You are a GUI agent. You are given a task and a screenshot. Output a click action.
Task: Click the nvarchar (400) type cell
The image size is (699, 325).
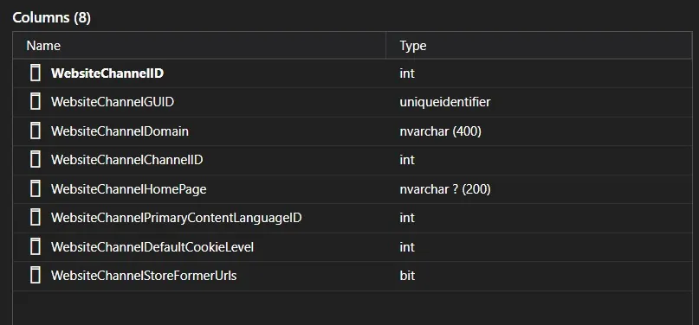pyautogui.click(x=440, y=131)
